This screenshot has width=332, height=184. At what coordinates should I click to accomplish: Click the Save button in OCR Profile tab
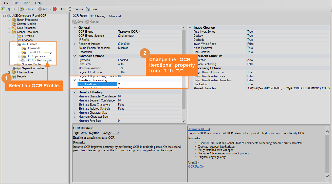[x=78, y=22]
